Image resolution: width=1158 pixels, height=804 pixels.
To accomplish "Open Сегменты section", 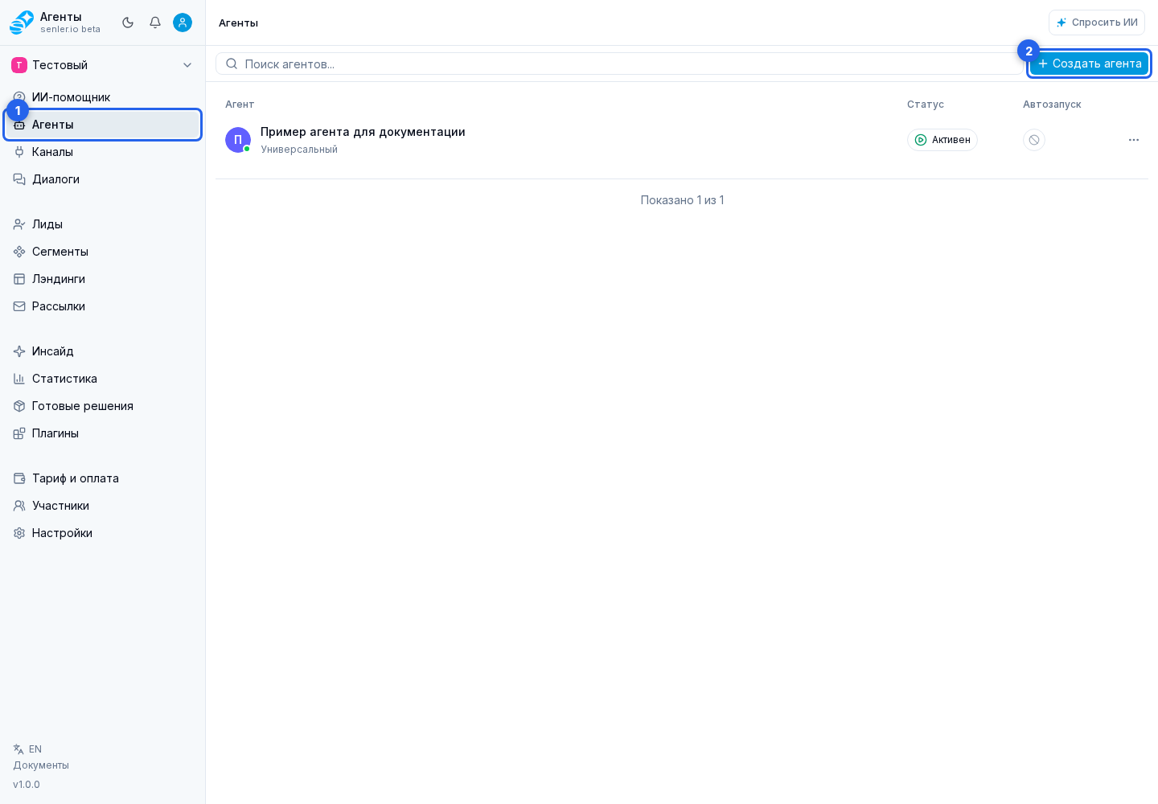I will pos(103,252).
